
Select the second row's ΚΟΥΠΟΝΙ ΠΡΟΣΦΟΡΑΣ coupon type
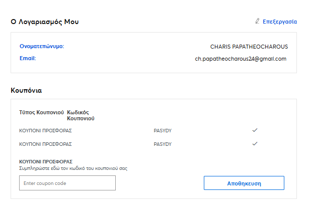click(x=45, y=144)
